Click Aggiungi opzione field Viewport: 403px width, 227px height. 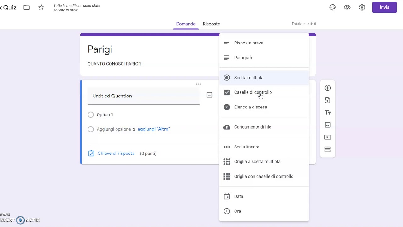[x=114, y=129]
